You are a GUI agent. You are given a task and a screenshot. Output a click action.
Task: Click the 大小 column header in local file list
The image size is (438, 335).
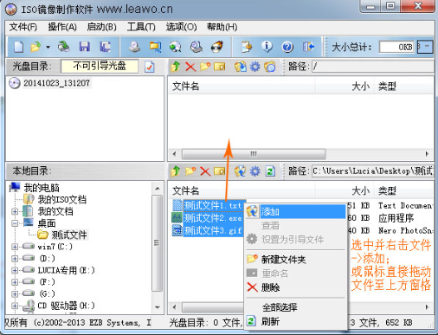coord(345,190)
